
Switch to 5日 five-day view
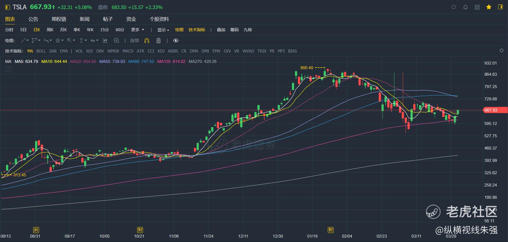pyautogui.click(x=23, y=30)
